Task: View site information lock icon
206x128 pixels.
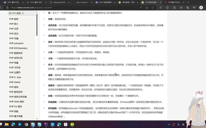Action: pos(7,8)
